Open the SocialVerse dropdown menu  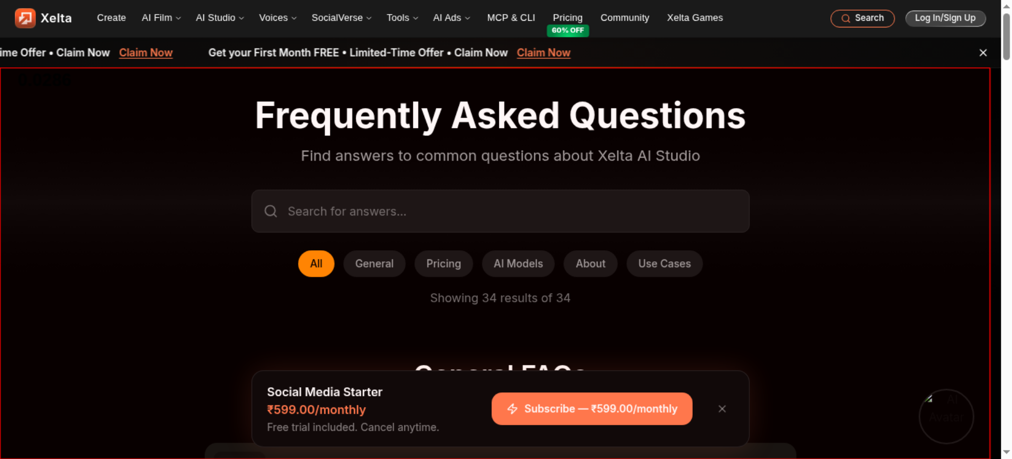pos(342,18)
